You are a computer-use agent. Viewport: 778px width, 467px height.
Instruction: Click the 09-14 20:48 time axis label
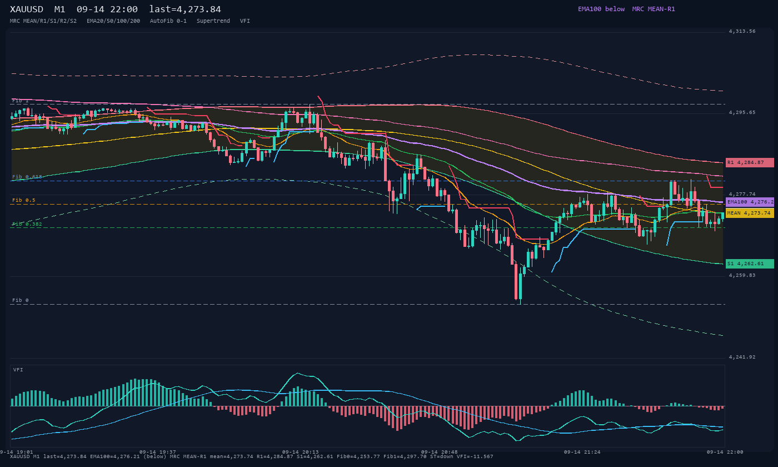click(x=440, y=452)
